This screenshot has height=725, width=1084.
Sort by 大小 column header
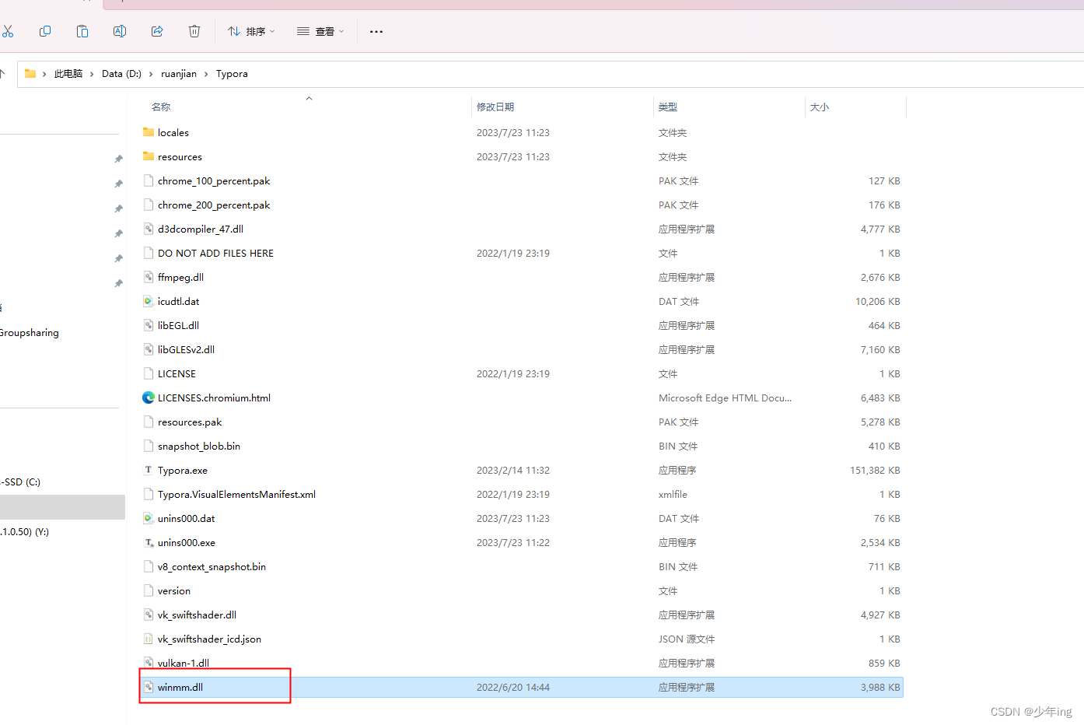click(x=820, y=107)
